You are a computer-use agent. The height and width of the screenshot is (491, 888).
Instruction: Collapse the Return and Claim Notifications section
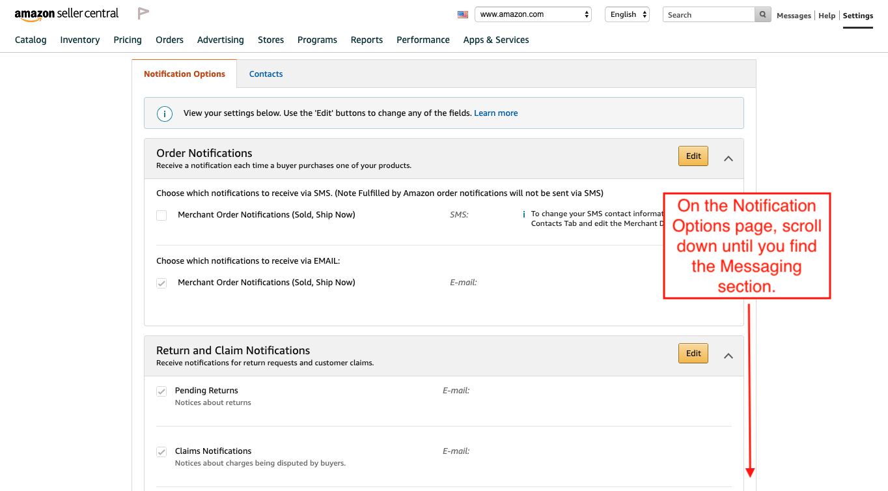728,356
